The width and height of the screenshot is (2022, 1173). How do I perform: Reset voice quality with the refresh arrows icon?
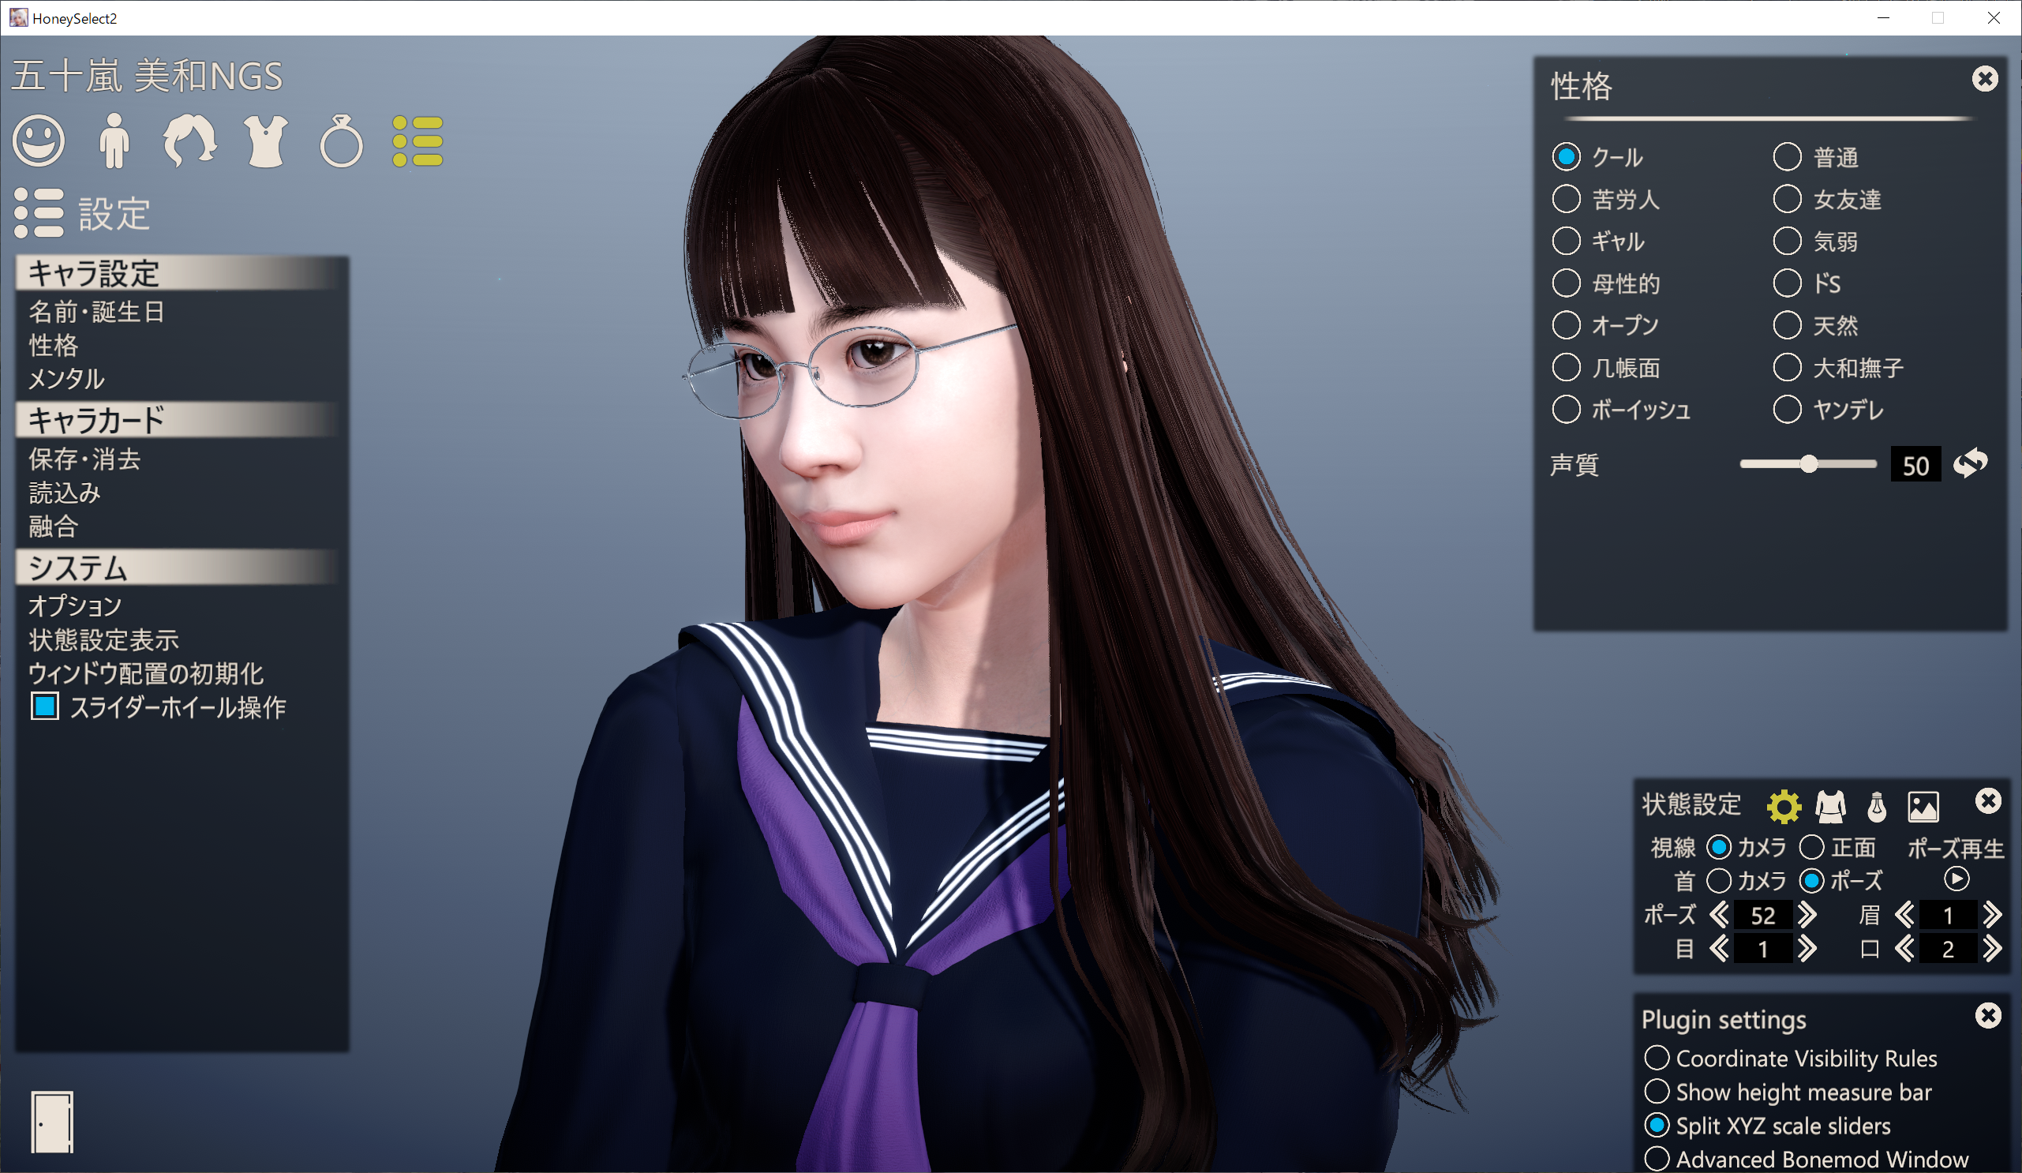[x=1971, y=463]
